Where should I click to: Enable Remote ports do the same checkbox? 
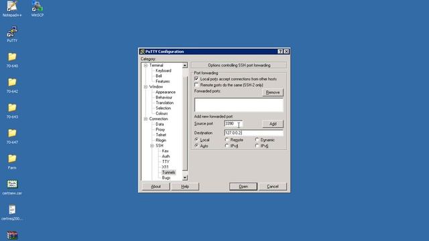(196, 85)
